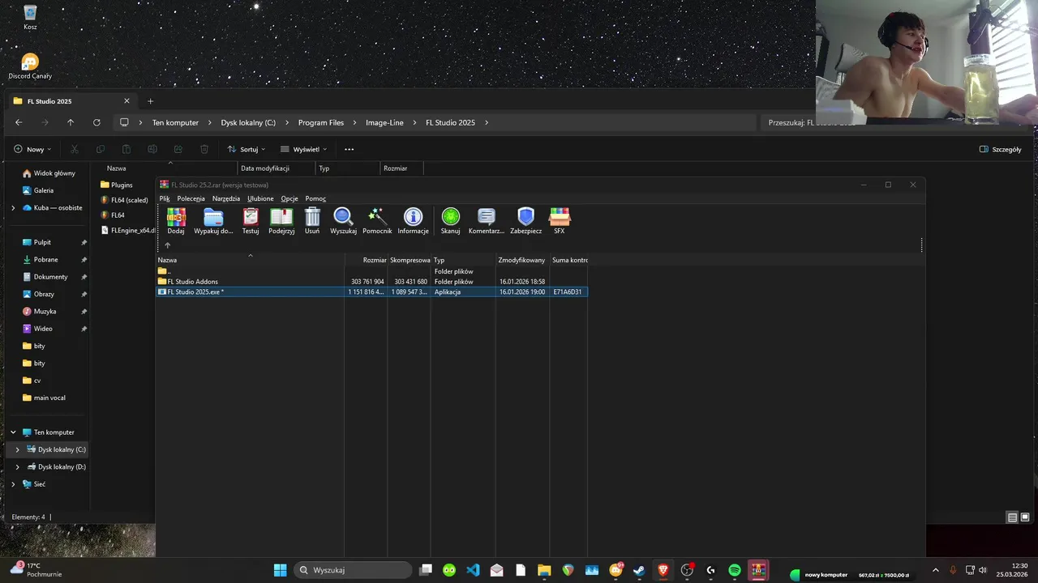Click the Podejrzyj (View) icon

[x=281, y=220]
